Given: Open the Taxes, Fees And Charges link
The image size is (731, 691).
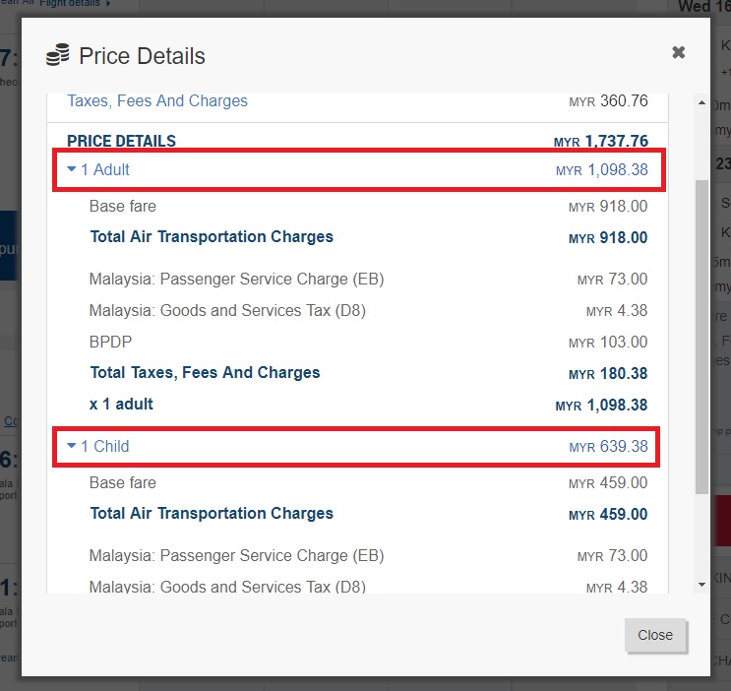Looking at the screenshot, I should coord(157,101).
